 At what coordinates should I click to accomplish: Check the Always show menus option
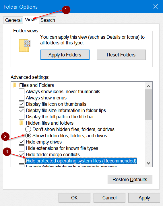(22, 98)
